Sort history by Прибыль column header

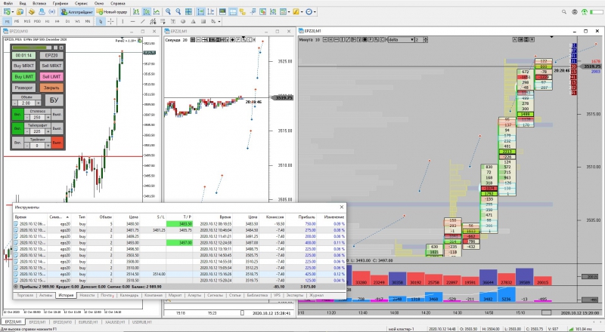click(307, 217)
